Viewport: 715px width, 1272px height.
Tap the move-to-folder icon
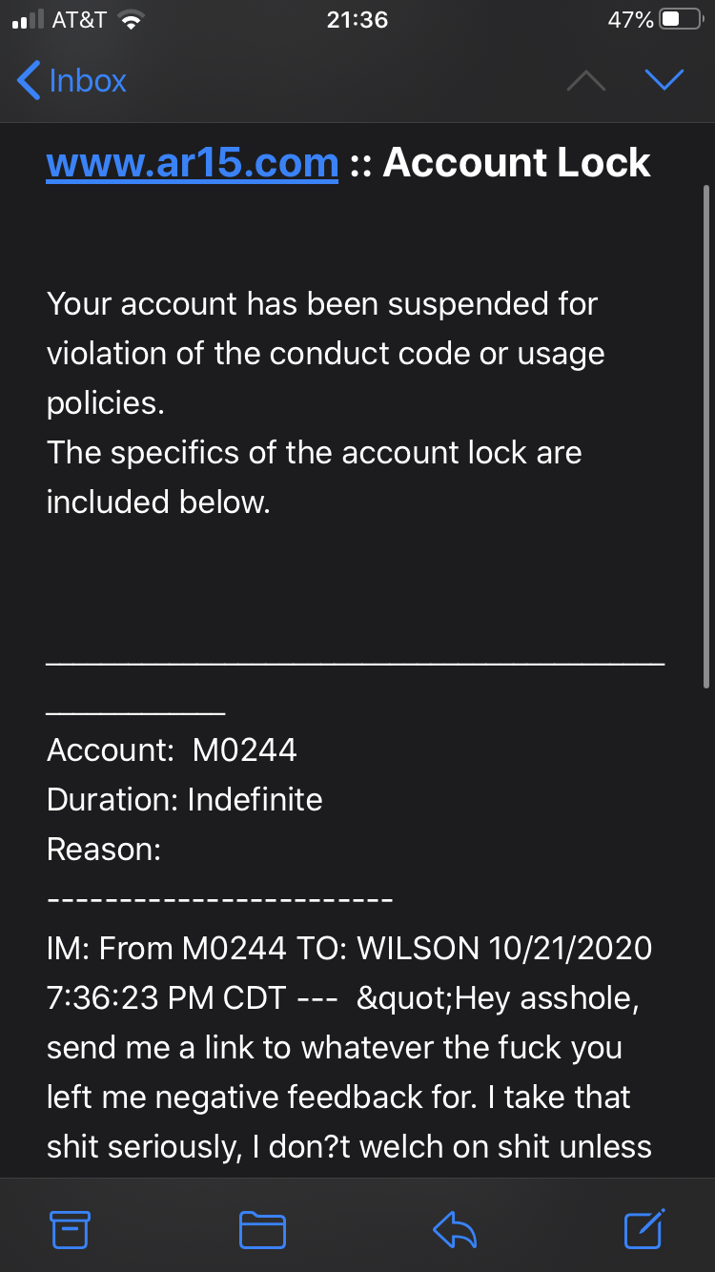pos(262,1229)
